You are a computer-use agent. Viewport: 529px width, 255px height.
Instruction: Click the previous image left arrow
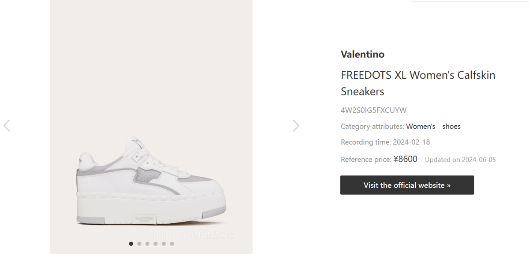click(7, 126)
